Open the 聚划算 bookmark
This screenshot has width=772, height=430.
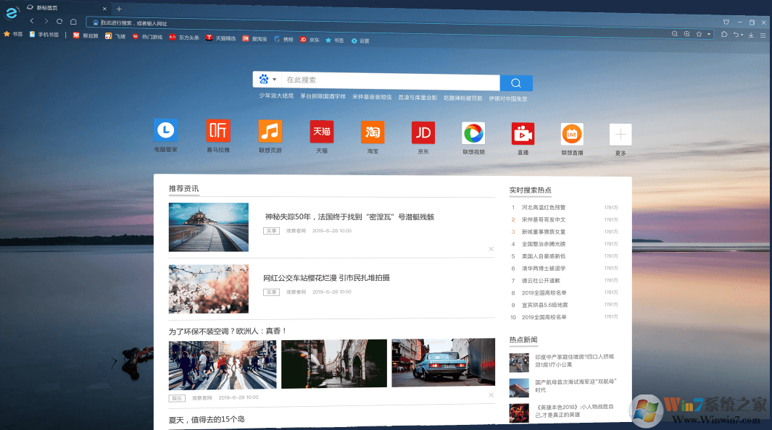[x=86, y=35]
